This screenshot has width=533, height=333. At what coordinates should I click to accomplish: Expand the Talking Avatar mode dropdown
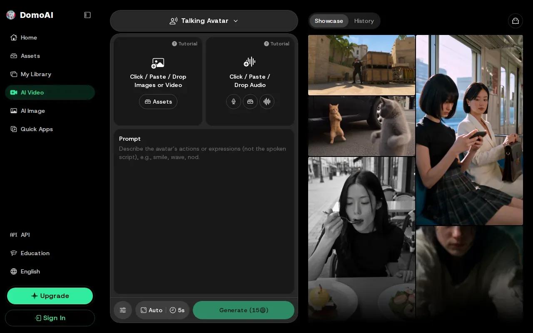[204, 21]
